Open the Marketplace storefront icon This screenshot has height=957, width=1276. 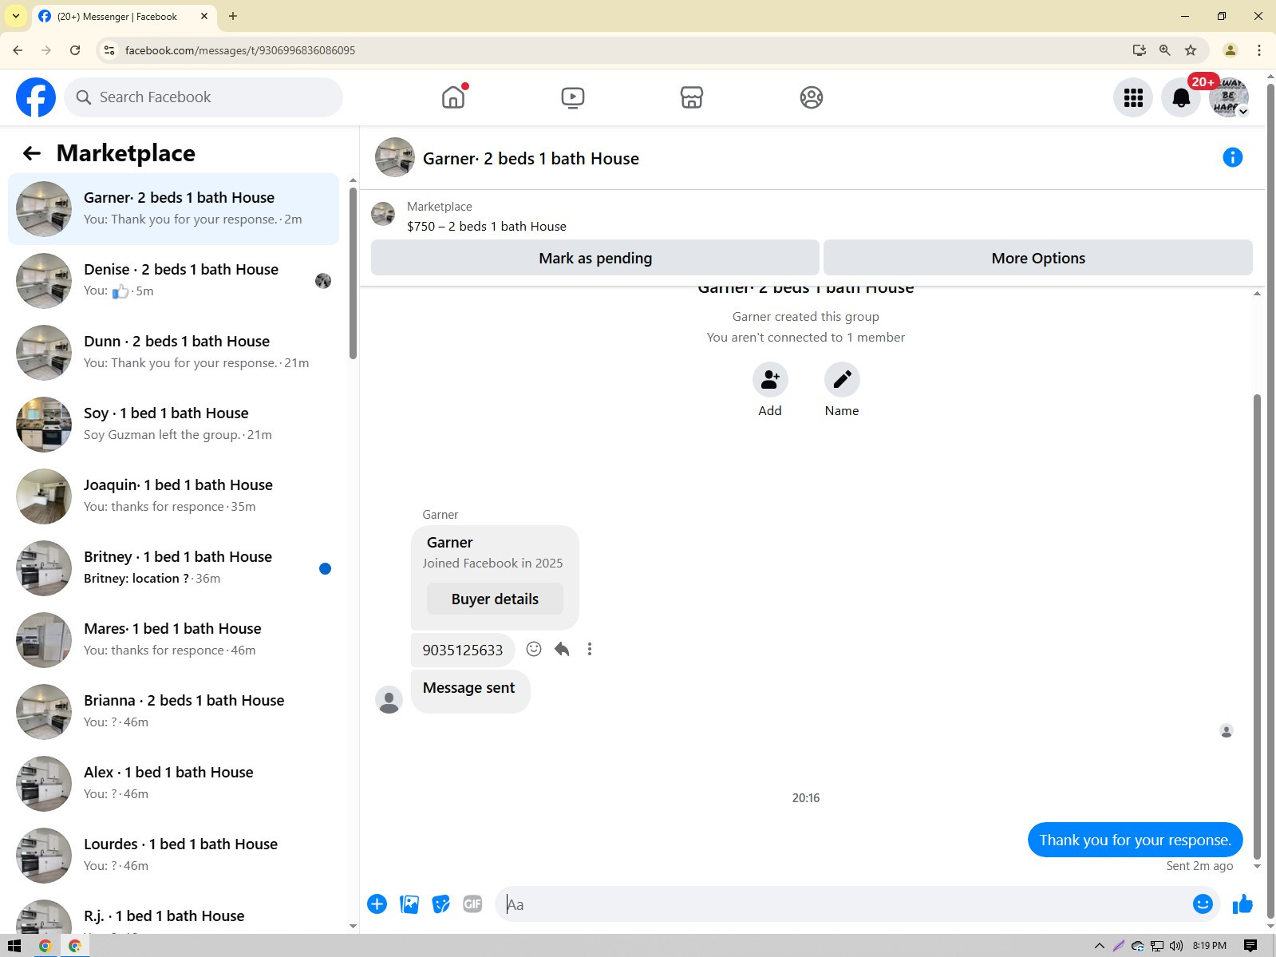(692, 97)
